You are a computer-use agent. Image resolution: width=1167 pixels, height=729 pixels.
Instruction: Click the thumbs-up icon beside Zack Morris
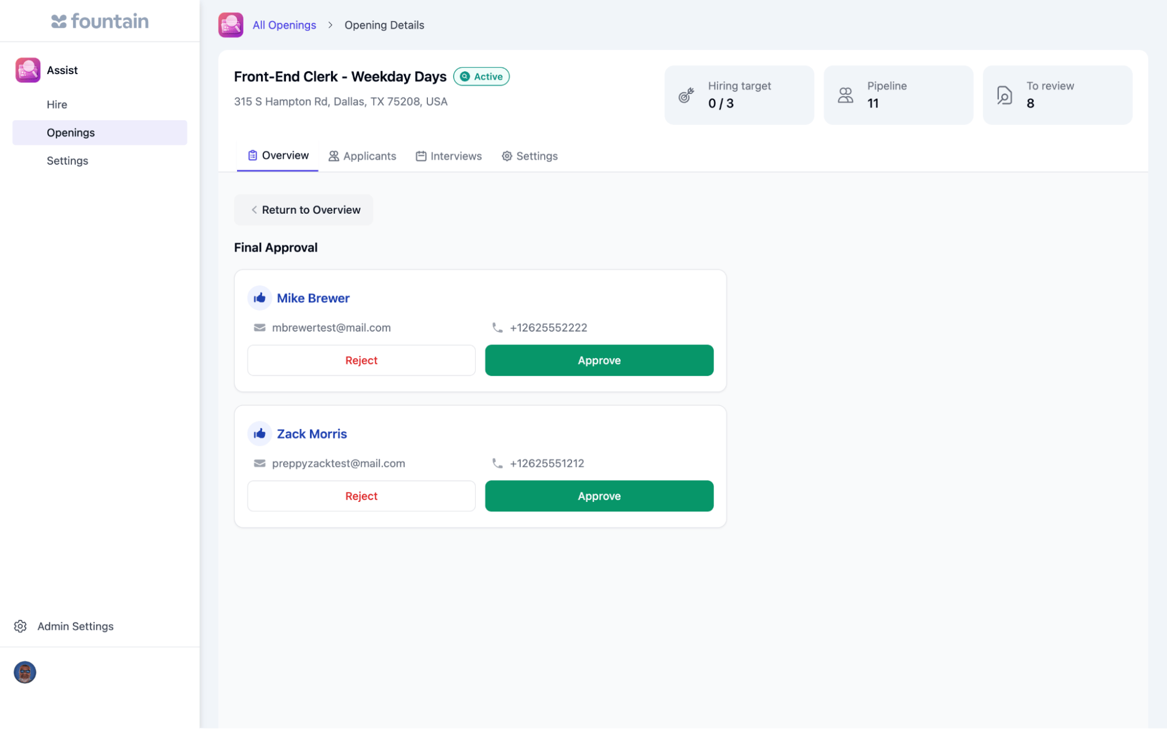(260, 434)
